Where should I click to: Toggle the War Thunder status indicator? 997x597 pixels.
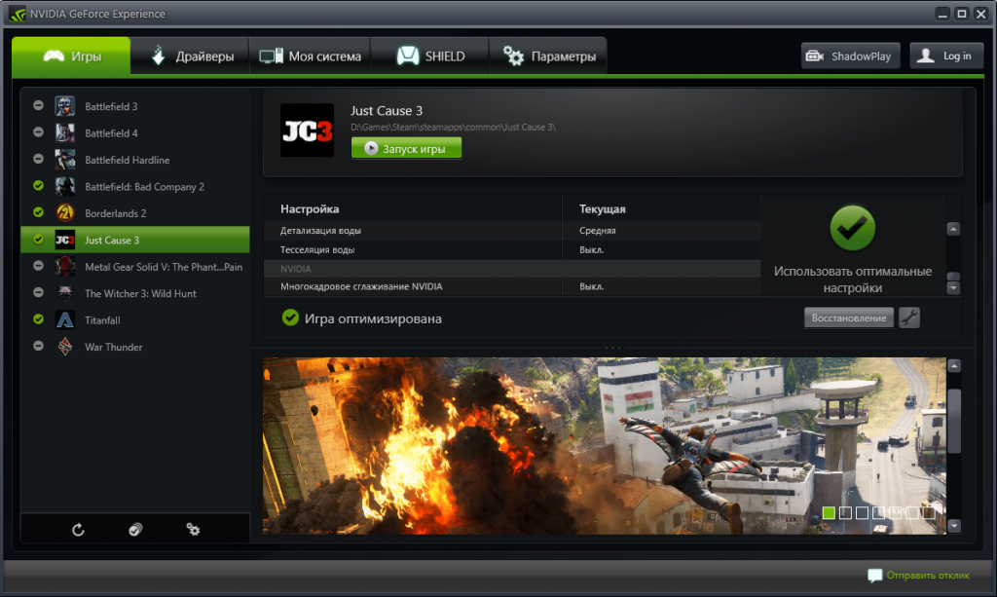pos(38,346)
